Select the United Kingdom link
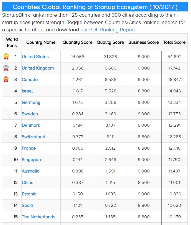 (x=38, y=68)
